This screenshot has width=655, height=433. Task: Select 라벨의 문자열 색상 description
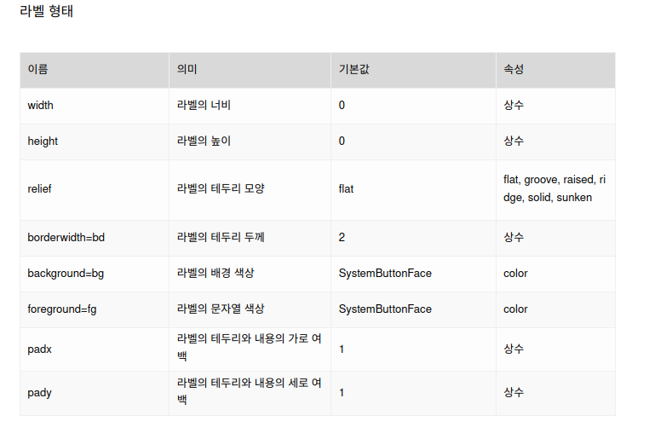(x=221, y=309)
